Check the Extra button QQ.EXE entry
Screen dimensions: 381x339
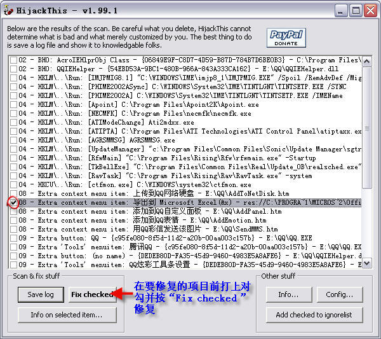[13, 238]
